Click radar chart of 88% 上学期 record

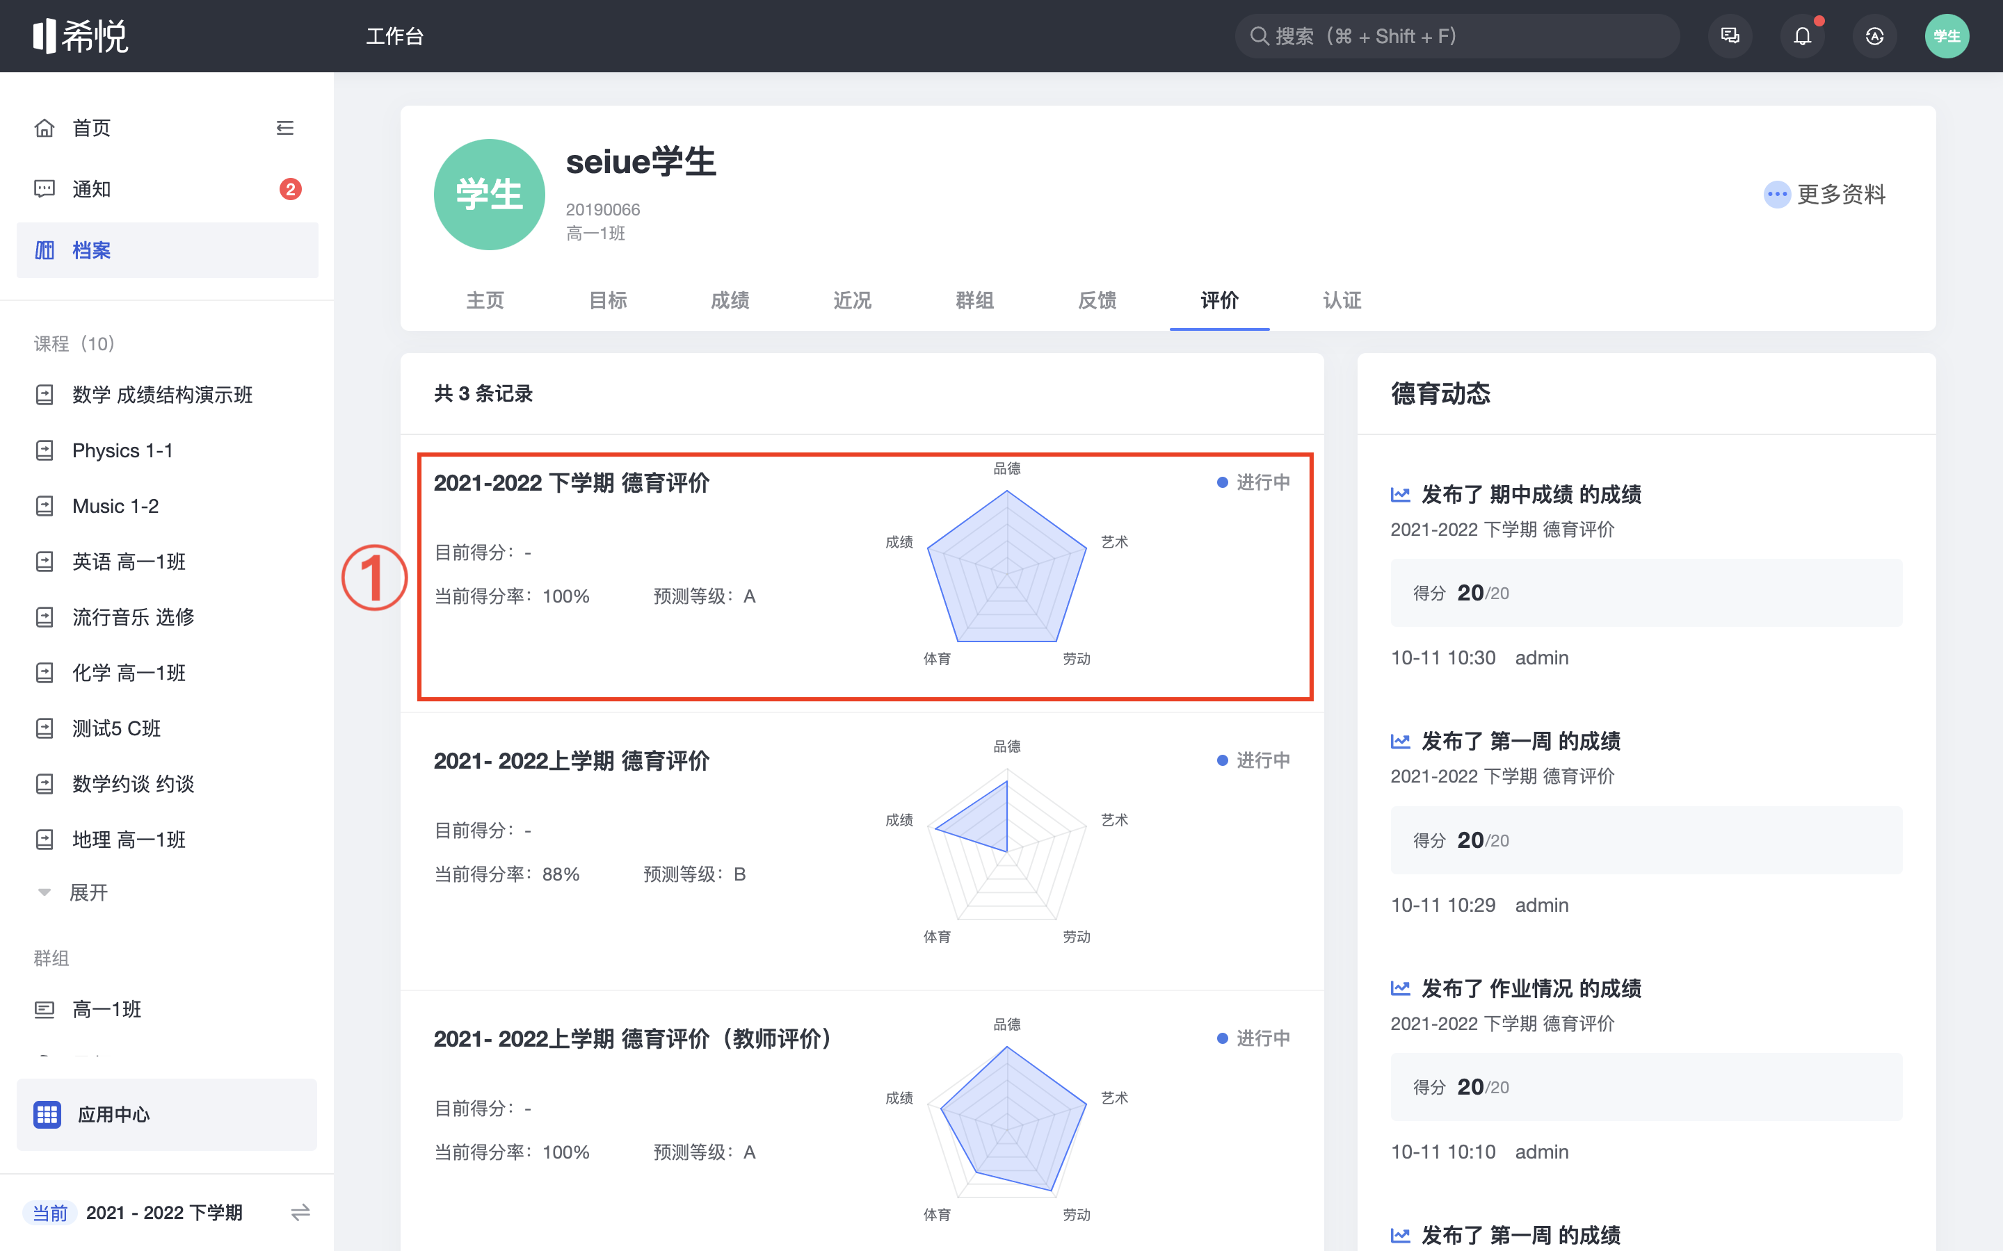pyautogui.click(x=1006, y=842)
